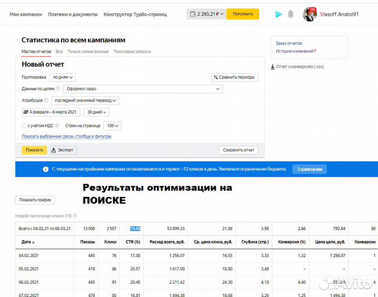Click the Всего с 04.02.21 по 06.03.21 cell

point(45,228)
